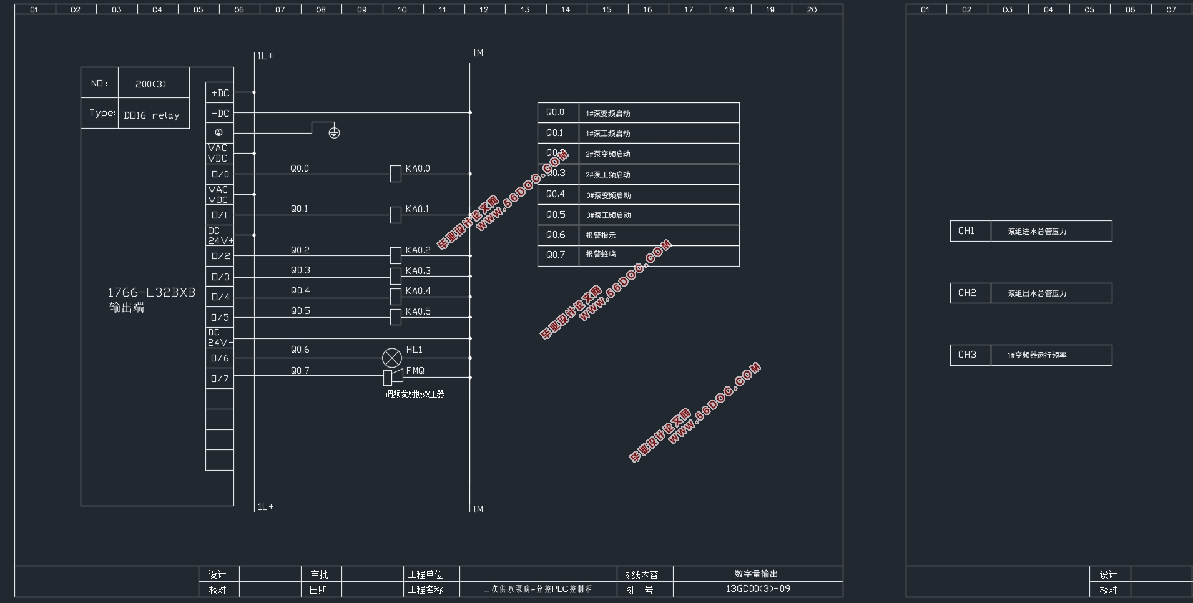Select the +DC terminal on the PLC
Screen dimensions: 1193x603
[x=220, y=93]
